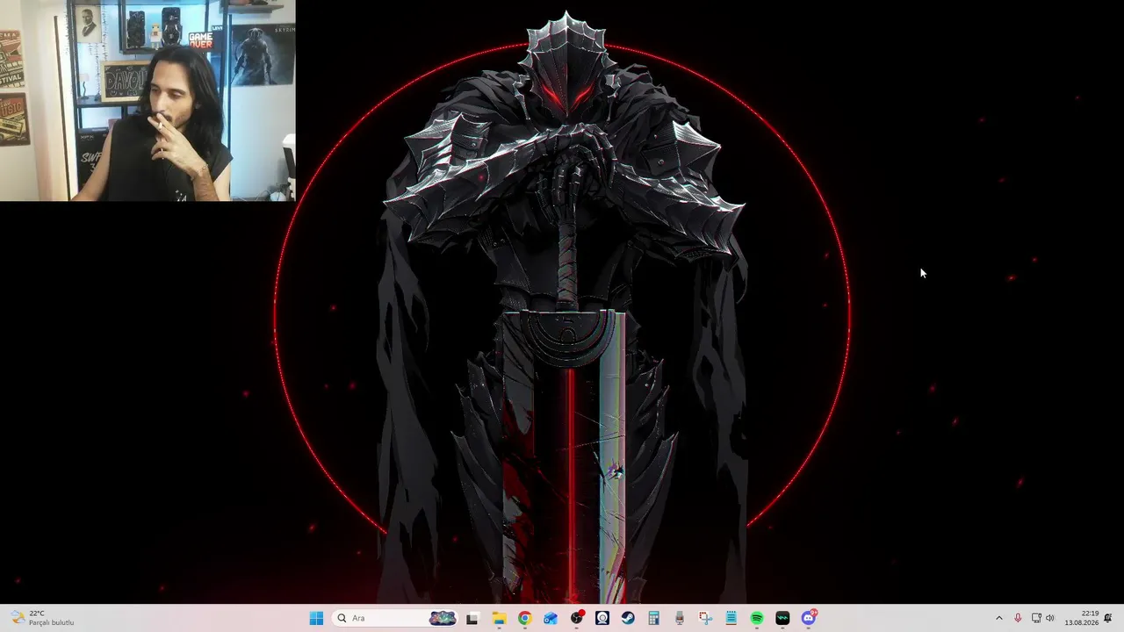Open the notification bell icon
The height and width of the screenshot is (632, 1124).
pos(1108,618)
